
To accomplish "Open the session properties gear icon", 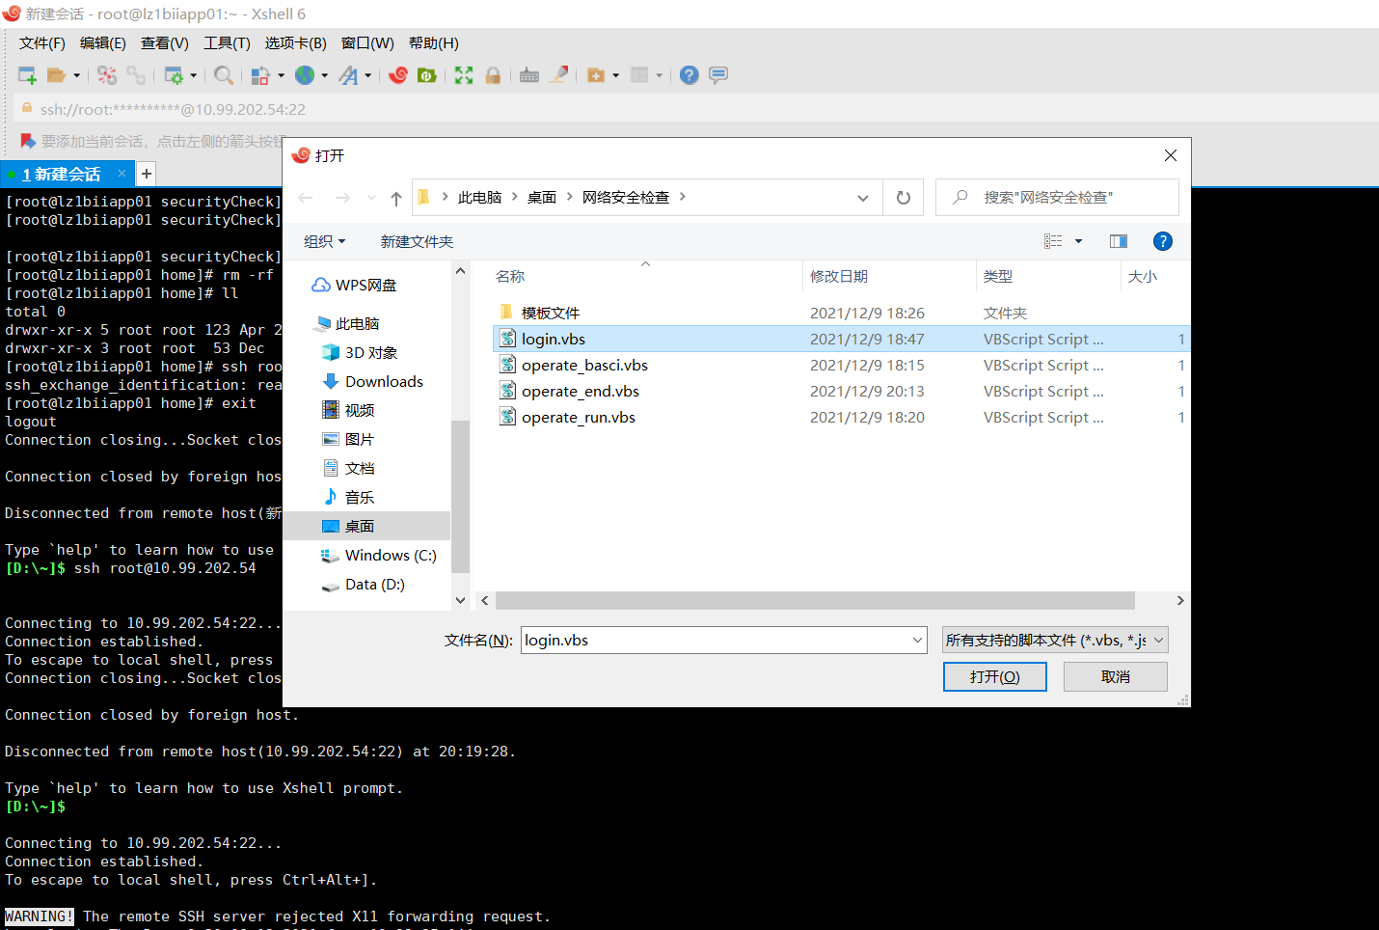I will click(174, 75).
